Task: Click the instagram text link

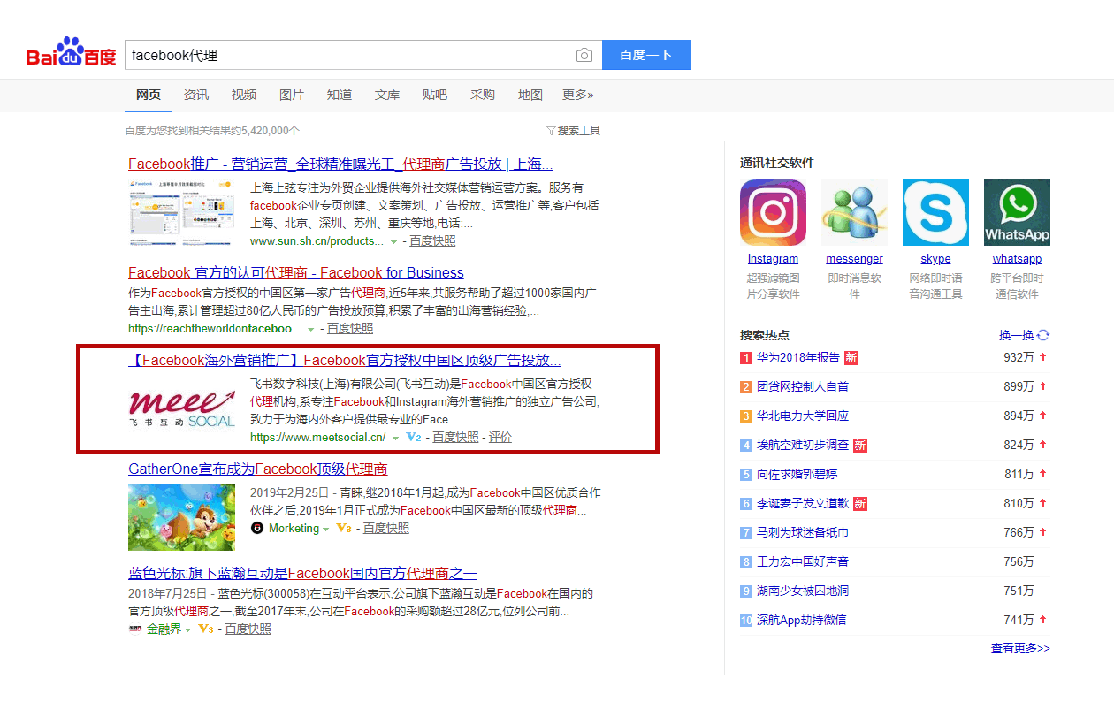Action: [773, 259]
